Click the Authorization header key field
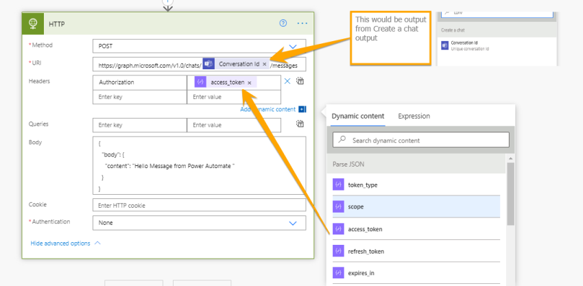583x286 pixels. [x=140, y=82]
